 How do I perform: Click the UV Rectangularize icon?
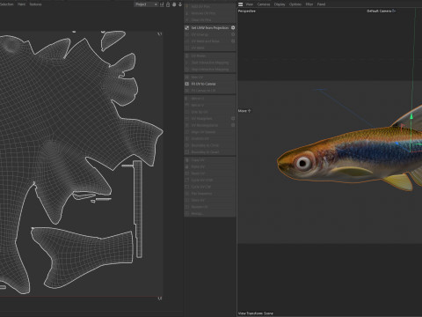(x=186, y=125)
